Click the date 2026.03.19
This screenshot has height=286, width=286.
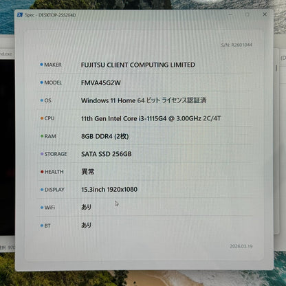pyautogui.click(x=241, y=246)
